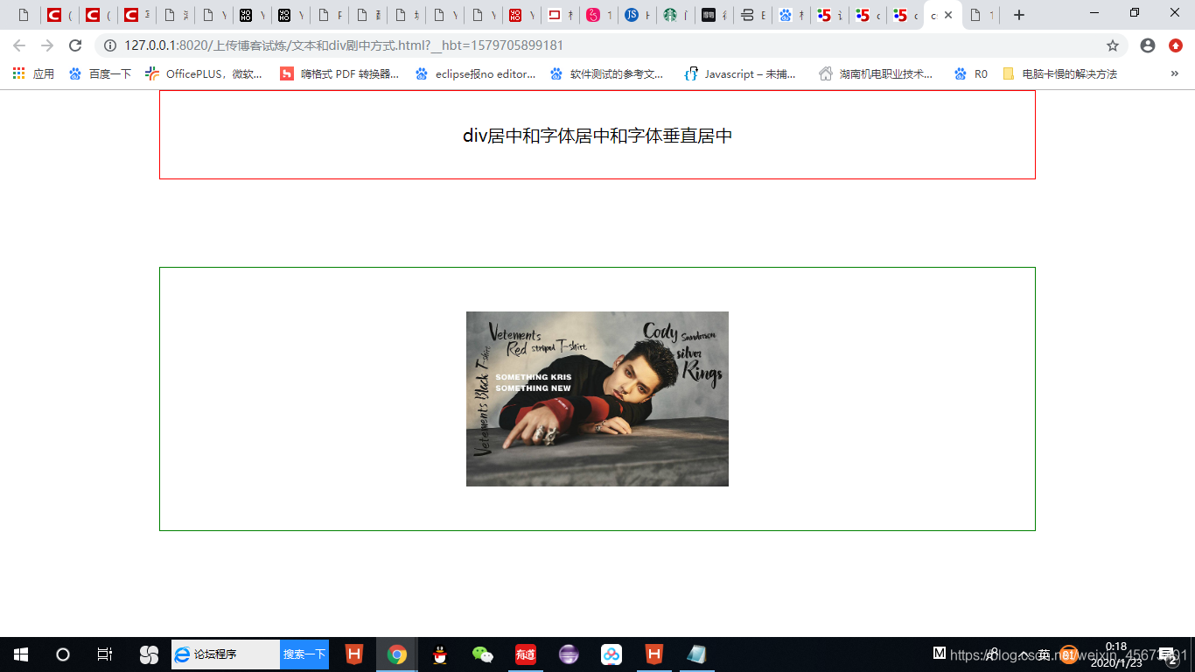Open the eclipse报no editor bookmark
Viewport: 1195px width, 672px height.
[475, 74]
